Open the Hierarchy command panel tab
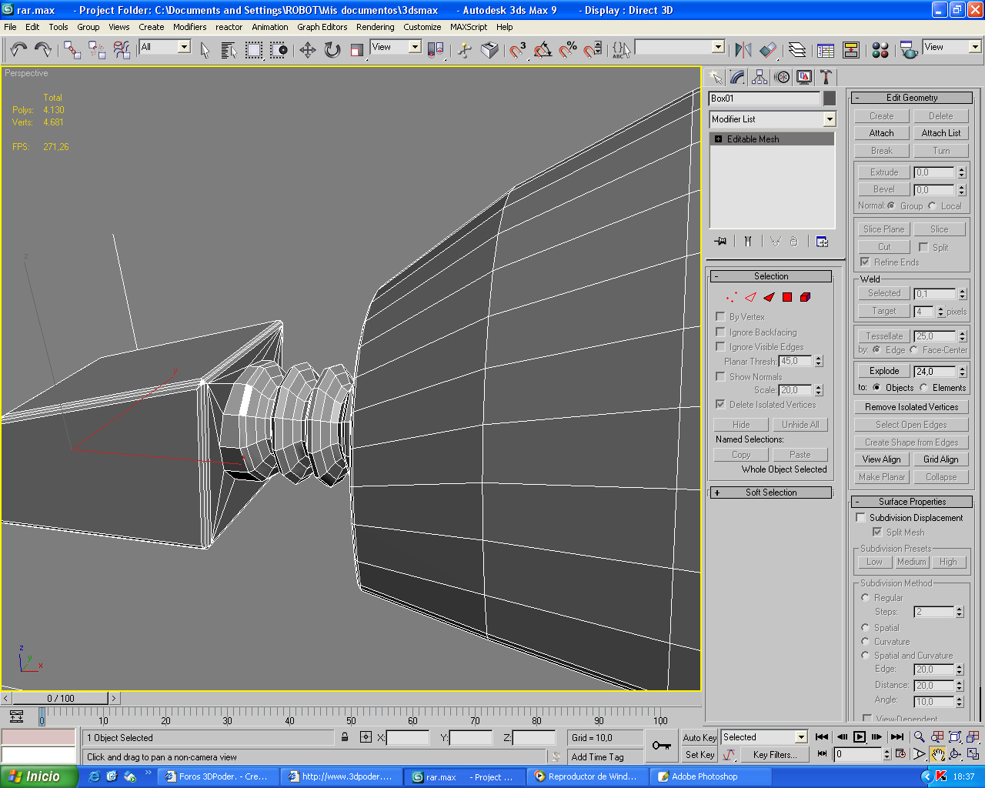This screenshot has width=985, height=788. point(760,77)
